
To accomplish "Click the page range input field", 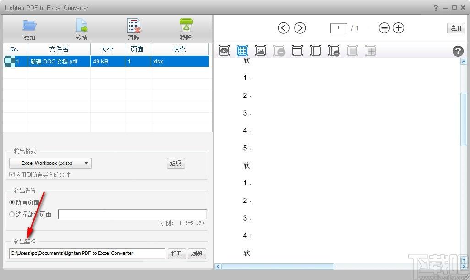I will point(132,214).
